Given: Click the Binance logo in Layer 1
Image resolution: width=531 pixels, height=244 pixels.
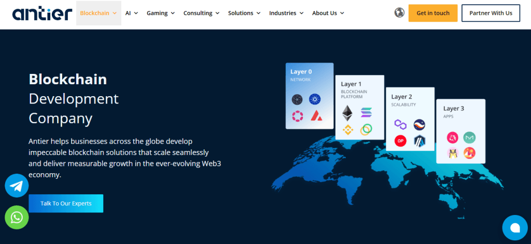Looking at the screenshot, I should tap(347, 129).
